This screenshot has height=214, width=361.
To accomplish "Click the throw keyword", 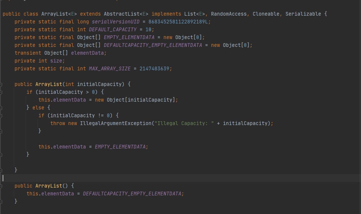I will pos(58,124).
